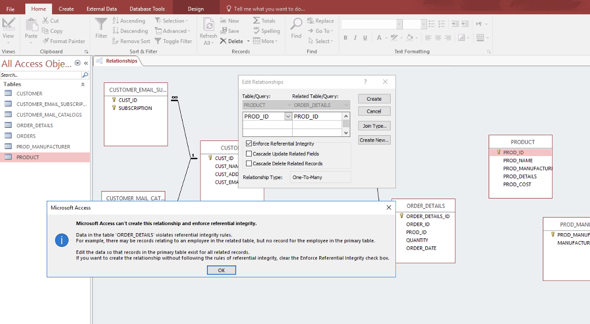Click the Bold formatting icon
This screenshot has width=590, height=324.
click(x=346, y=38)
